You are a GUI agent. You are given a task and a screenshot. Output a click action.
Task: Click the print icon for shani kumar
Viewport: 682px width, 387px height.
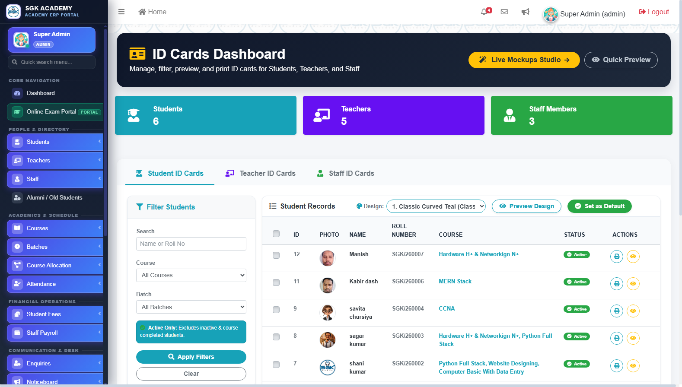[617, 366]
